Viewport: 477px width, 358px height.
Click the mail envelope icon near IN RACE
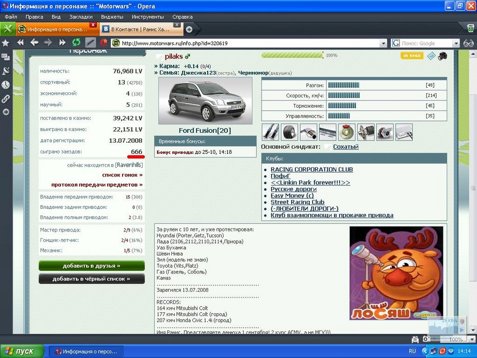tap(431, 56)
